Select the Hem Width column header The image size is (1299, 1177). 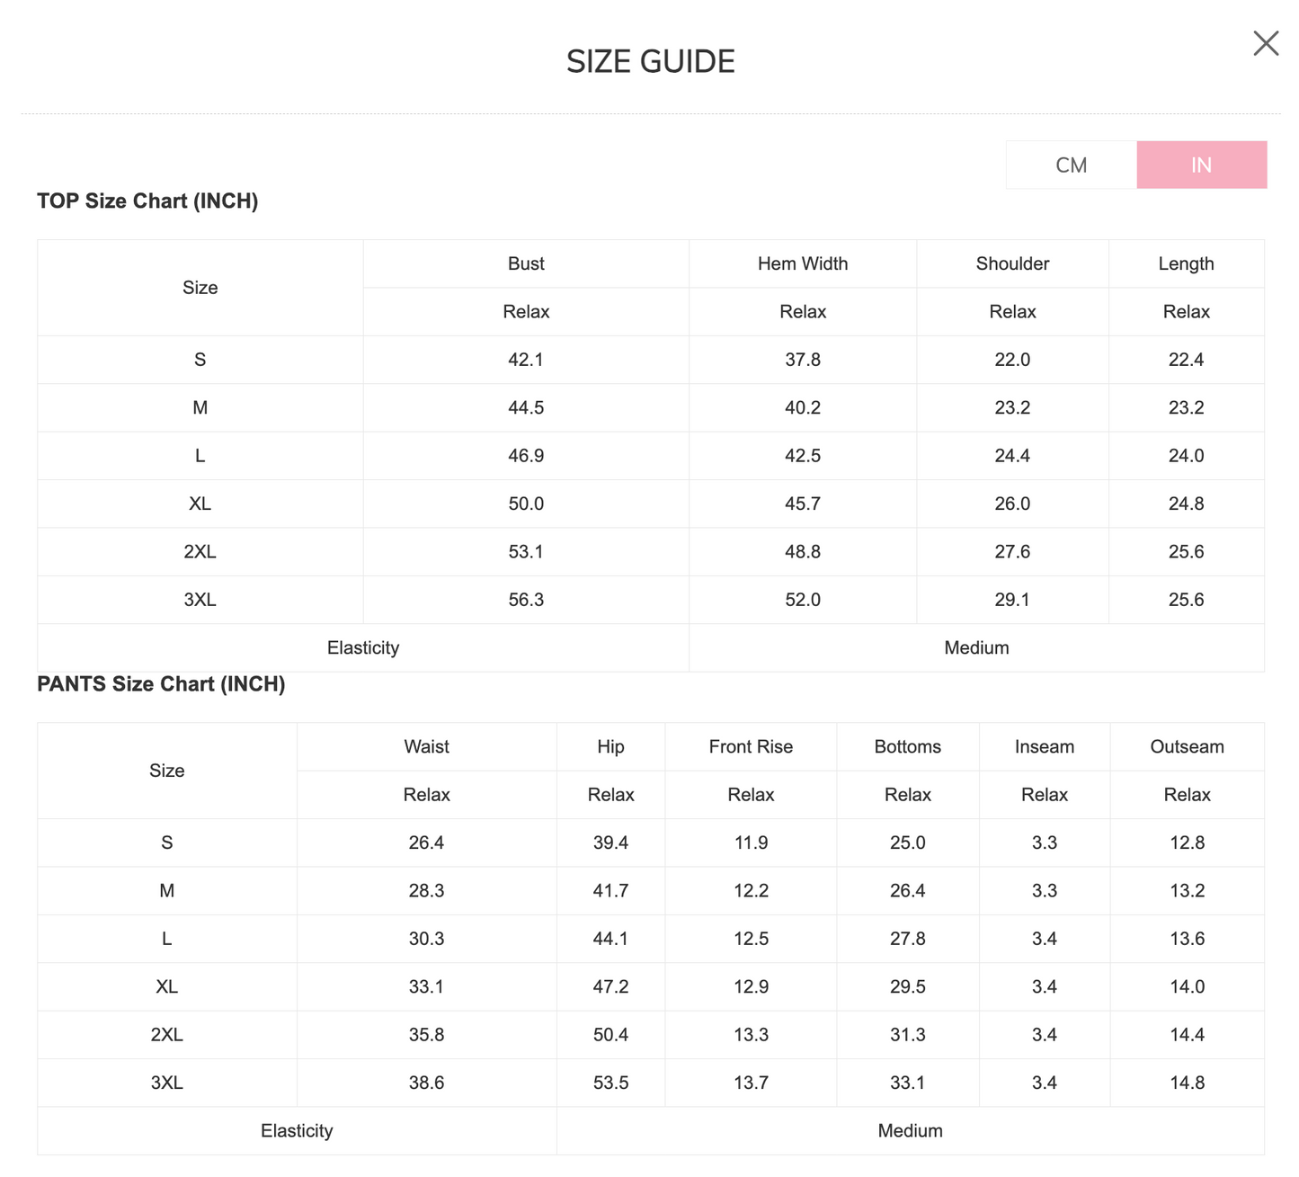click(x=803, y=263)
